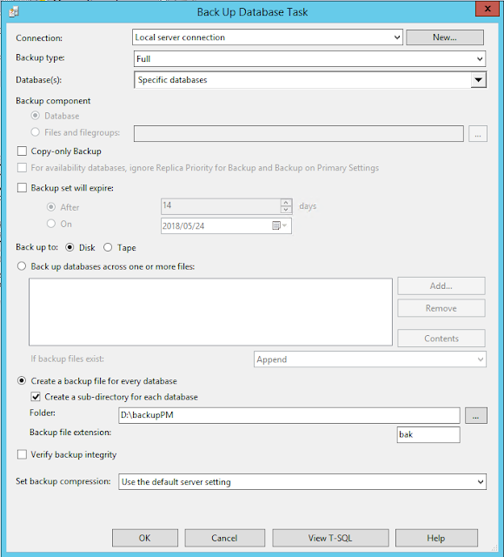
Task: Choose the expire On radio button
Action: pyautogui.click(x=51, y=224)
